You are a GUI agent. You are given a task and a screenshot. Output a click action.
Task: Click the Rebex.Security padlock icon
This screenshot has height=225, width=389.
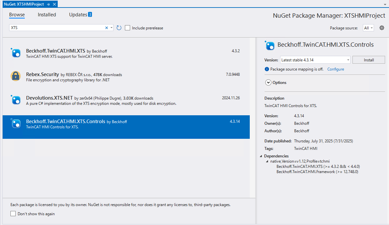16,76
